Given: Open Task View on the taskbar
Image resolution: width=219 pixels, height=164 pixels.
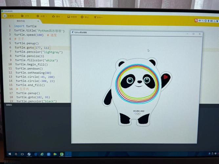Looking at the screenshot, I should point(22,154).
